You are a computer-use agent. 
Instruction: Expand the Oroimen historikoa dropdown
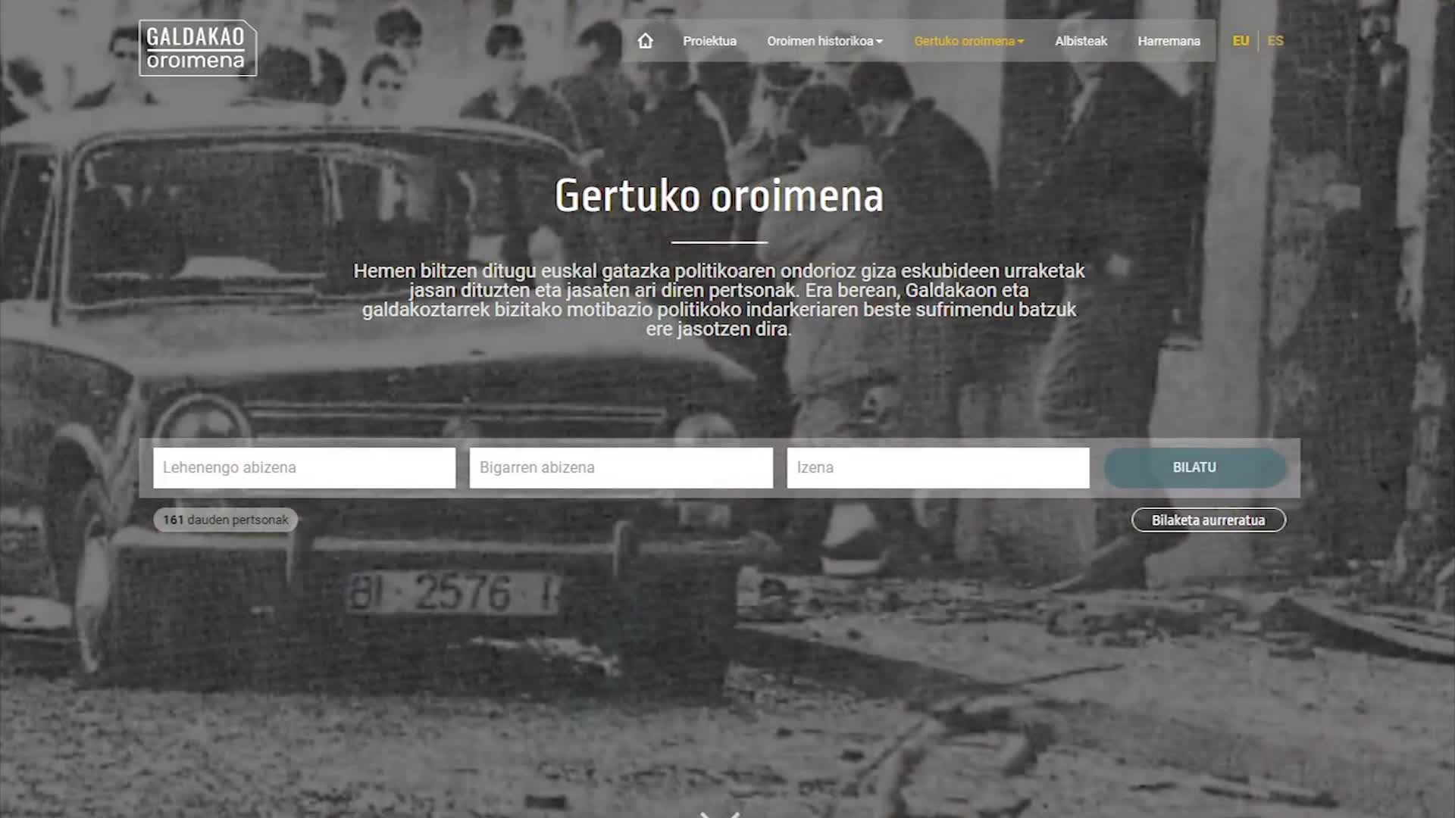[x=824, y=41]
